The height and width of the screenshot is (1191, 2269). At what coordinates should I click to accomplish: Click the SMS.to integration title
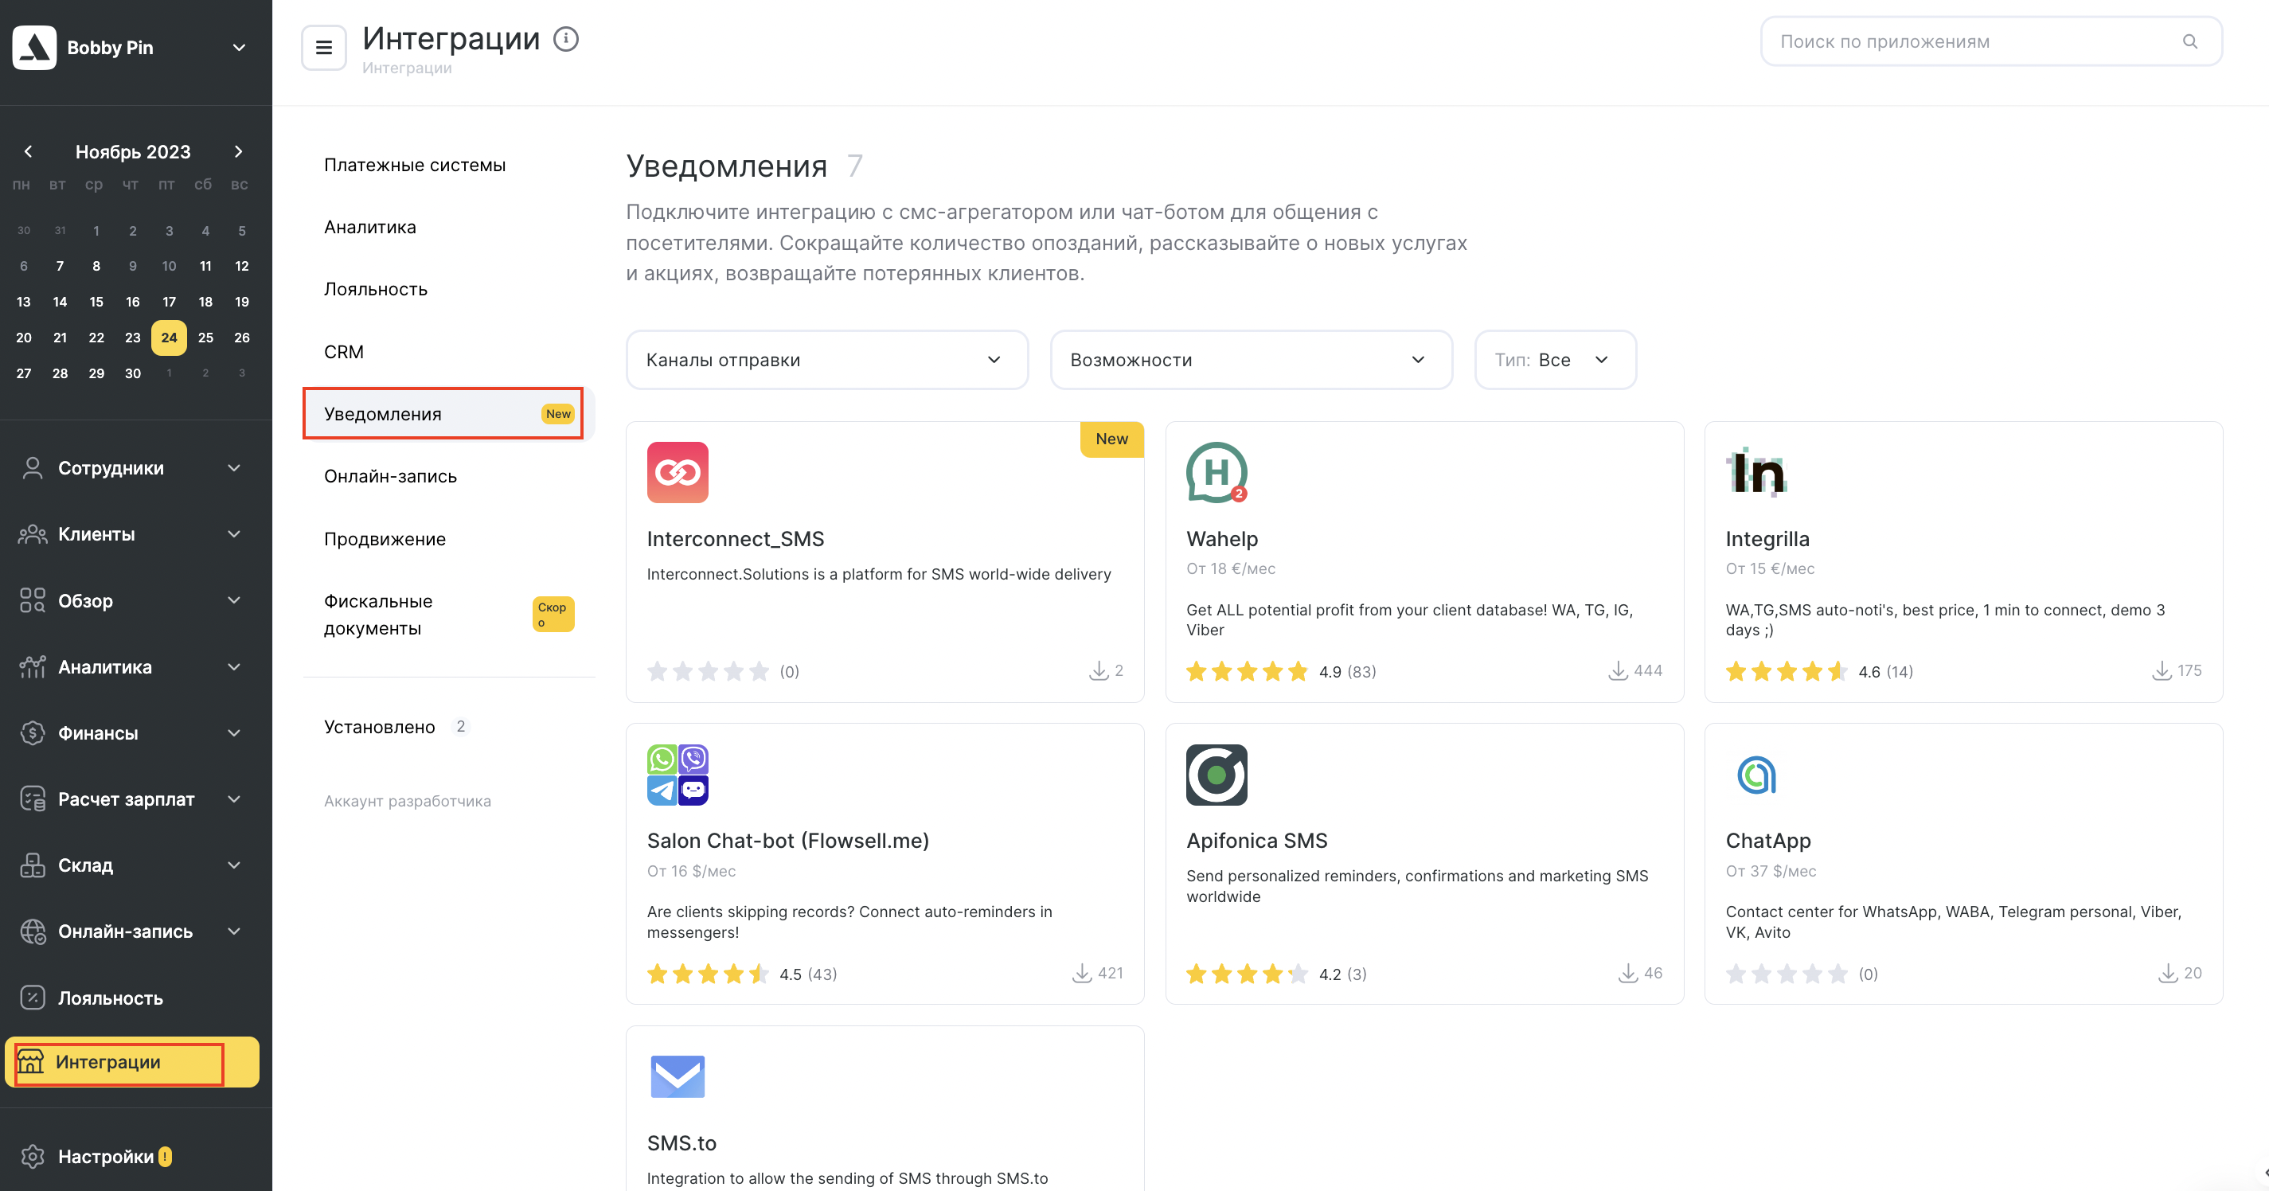point(681,1143)
